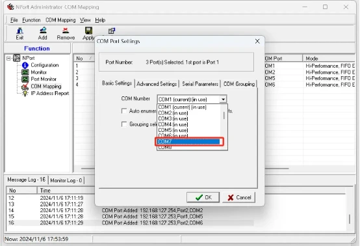Choose COM1 (current) (in use) list entry
Screen dimensions: 360x246
[x=188, y=107]
